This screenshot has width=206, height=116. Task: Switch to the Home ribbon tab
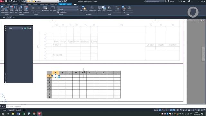[3, 4]
